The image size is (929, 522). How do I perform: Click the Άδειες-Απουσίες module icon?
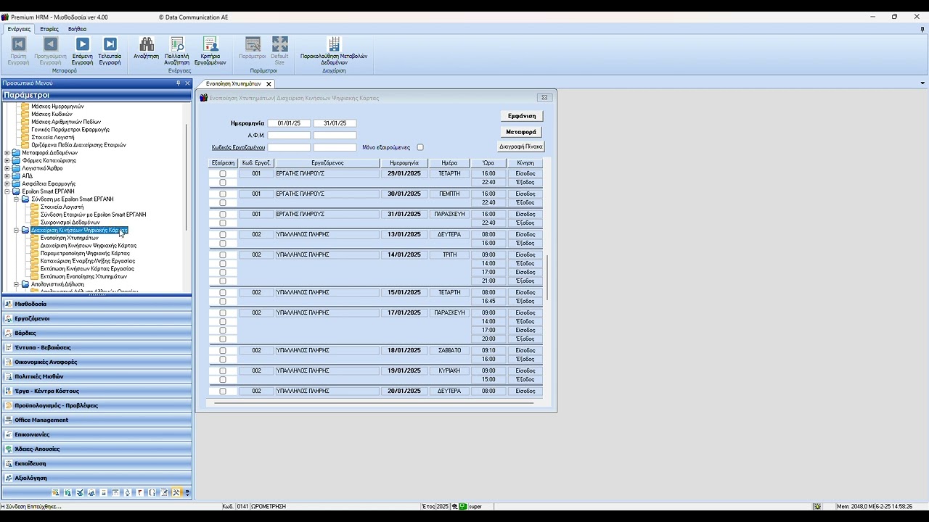(8, 449)
